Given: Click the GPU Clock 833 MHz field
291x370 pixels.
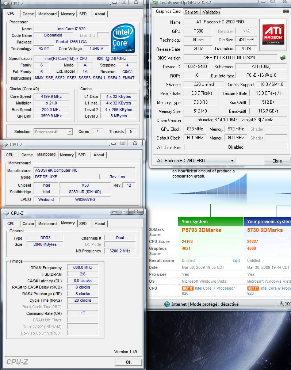Looking at the screenshot, I should pyautogui.click(x=195, y=129).
